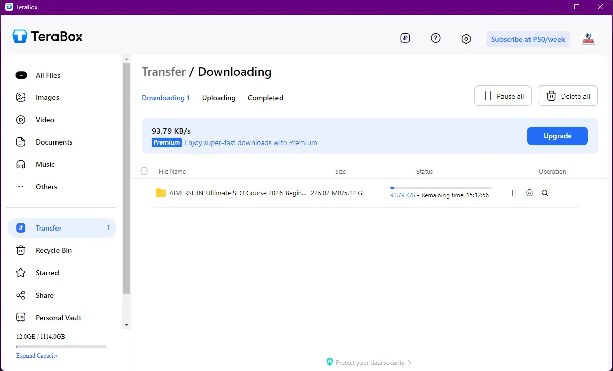Click the 225.02 MB/5.12 G size value

[337, 193]
